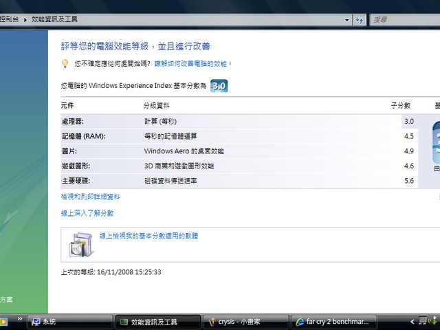Click the Internet Explorer icon on taskbar button
Image resolution: width=440 pixels, height=330 pixels.
pos(300,322)
